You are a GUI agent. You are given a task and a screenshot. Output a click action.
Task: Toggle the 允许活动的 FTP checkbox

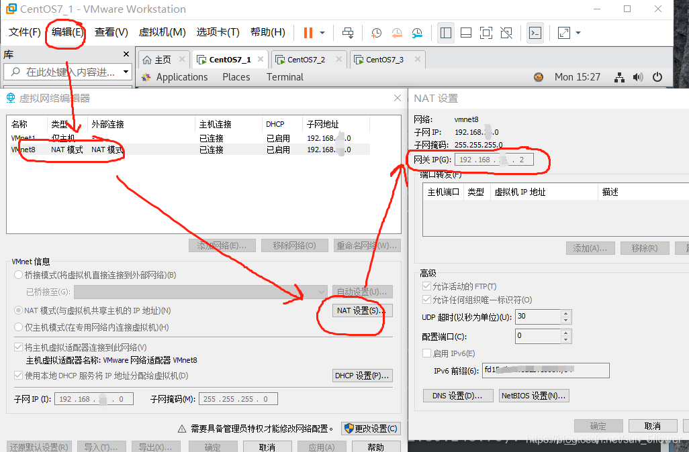[426, 286]
